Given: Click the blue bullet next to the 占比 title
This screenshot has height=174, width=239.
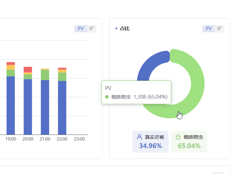Looking at the screenshot, I should [116, 29].
